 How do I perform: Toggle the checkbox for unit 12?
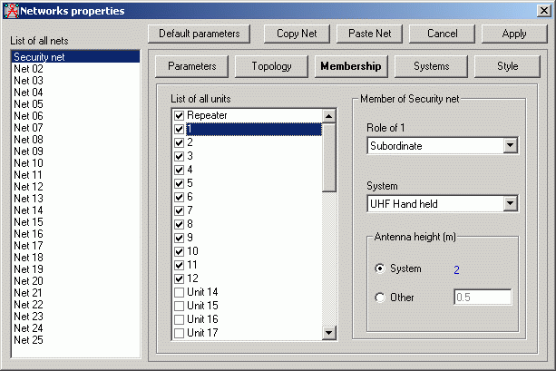179,278
